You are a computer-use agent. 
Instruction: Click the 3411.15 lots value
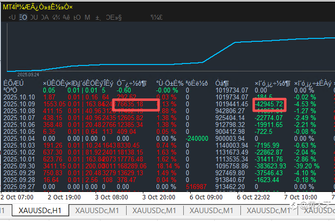pyautogui.click(x=54, y=166)
